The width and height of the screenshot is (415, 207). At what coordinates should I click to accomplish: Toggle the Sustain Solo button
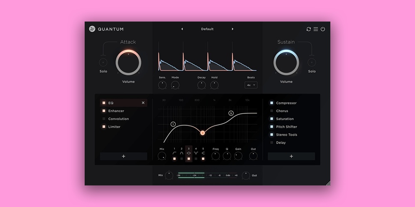coord(312,63)
